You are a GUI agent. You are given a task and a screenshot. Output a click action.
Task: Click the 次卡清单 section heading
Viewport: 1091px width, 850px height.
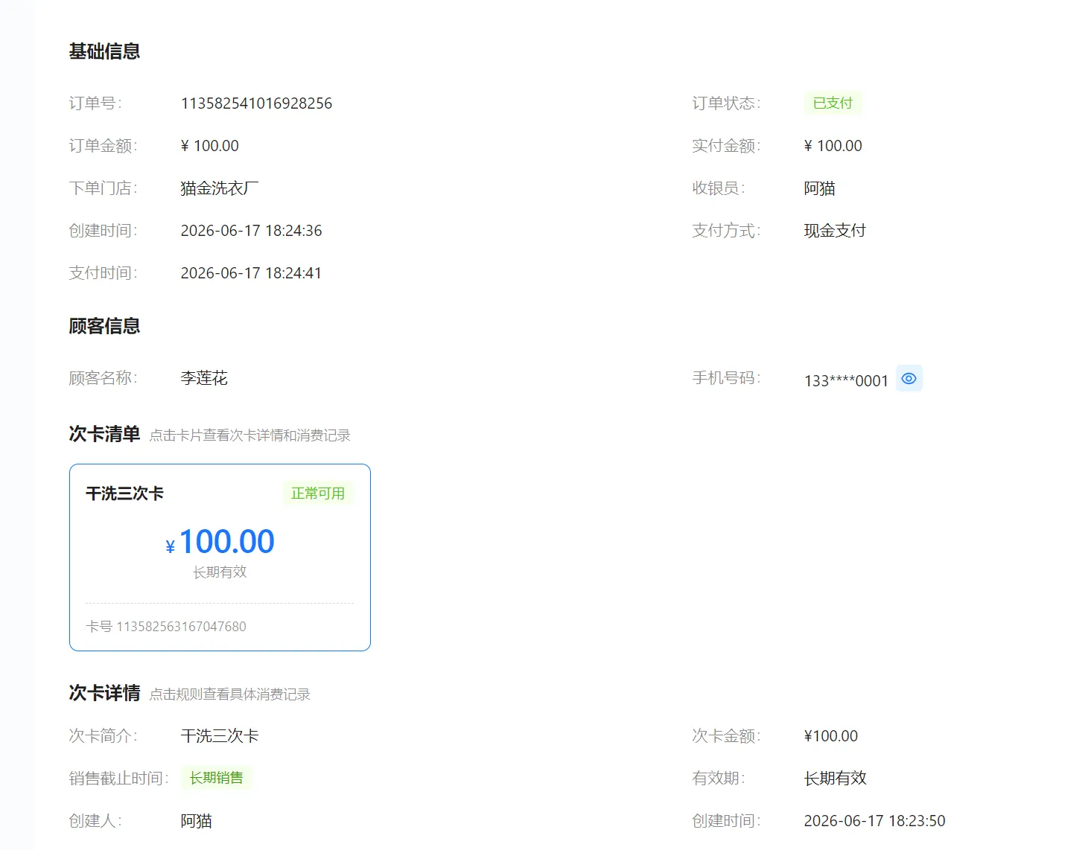click(104, 434)
